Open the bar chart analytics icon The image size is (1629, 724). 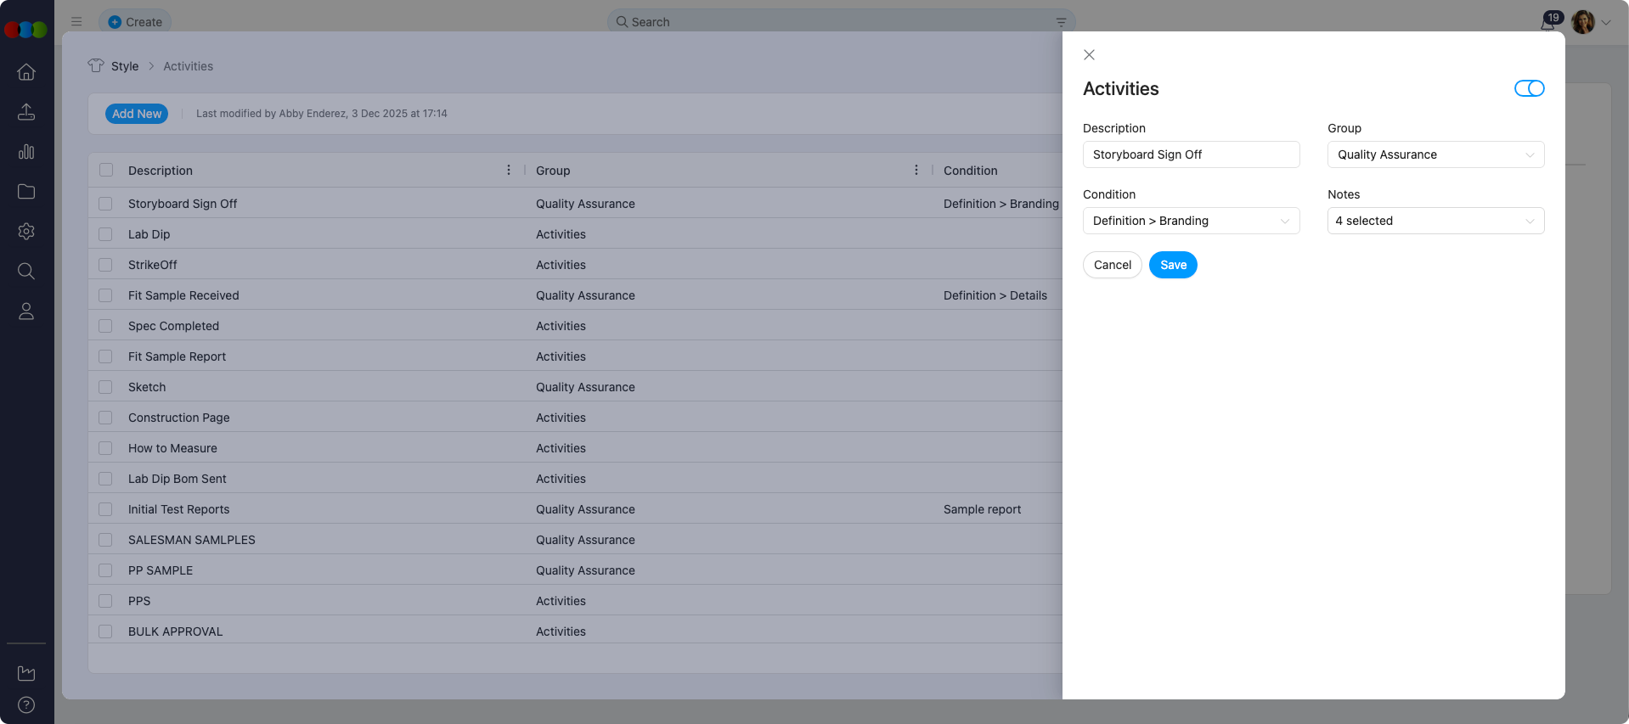26,152
